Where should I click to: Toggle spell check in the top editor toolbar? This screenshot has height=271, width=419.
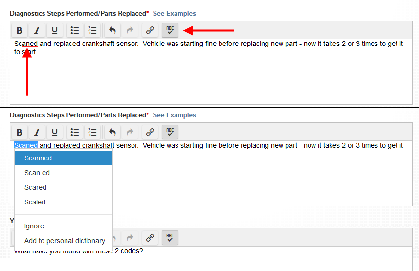[170, 30]
